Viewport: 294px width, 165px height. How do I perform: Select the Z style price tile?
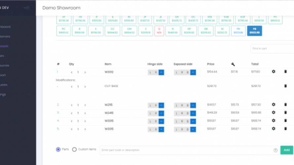tap(146, 31)
